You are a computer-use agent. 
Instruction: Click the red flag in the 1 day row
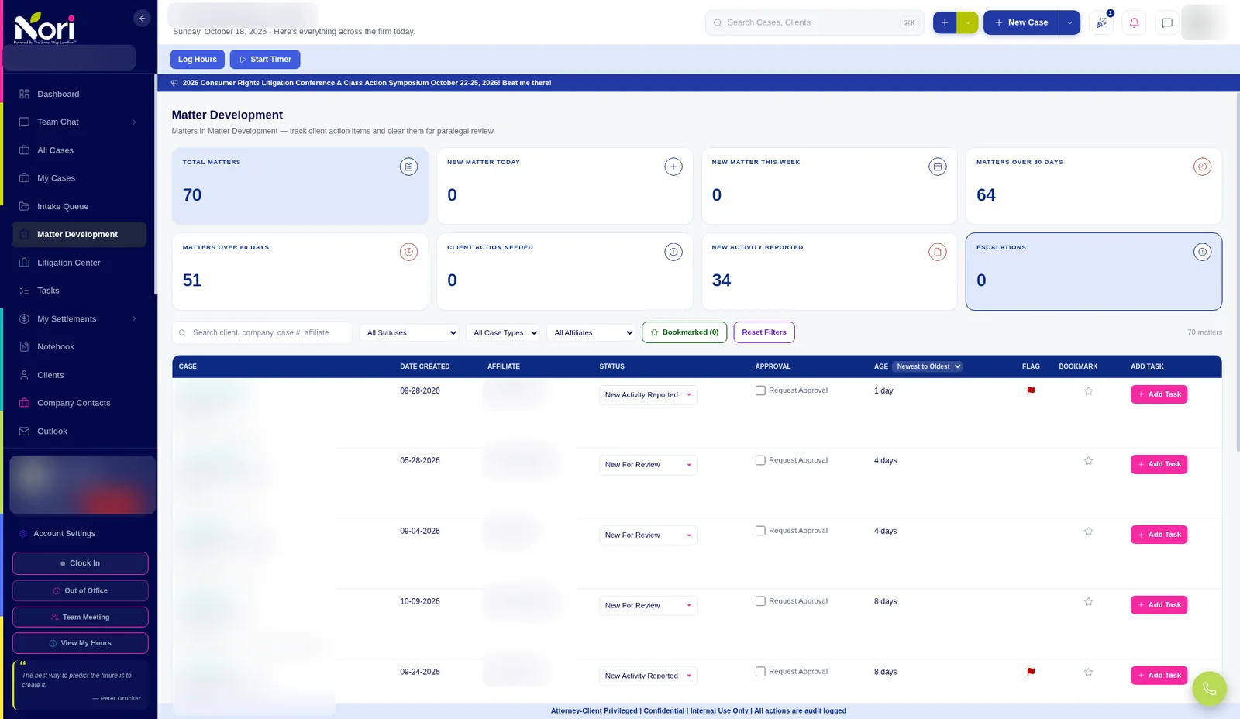1031,391
